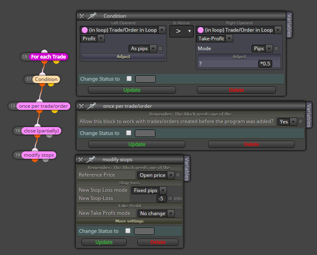Open Variables tab of once per trade/order

[309, 115]
